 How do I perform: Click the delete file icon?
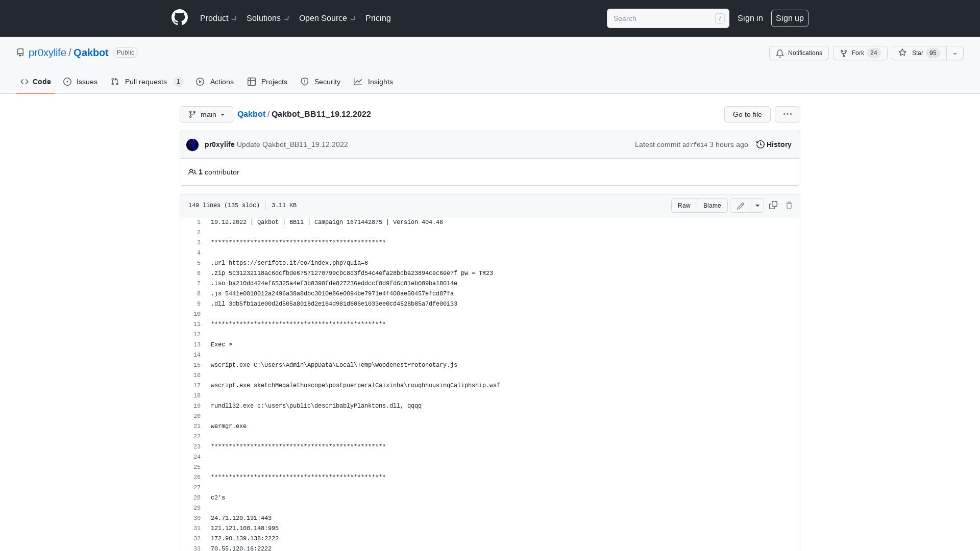pos(789,205)
